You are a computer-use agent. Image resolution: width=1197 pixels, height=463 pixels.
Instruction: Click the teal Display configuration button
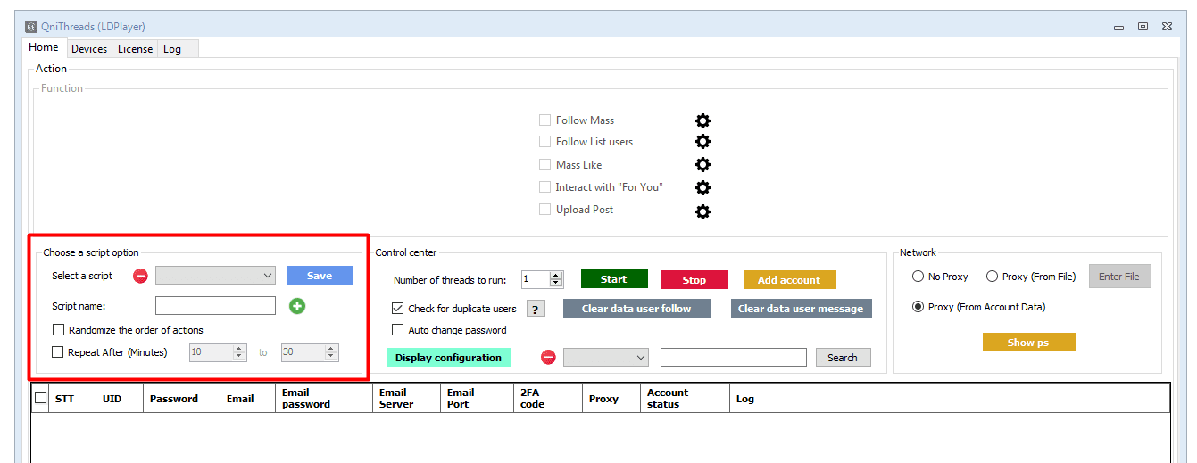coord(448,358)
